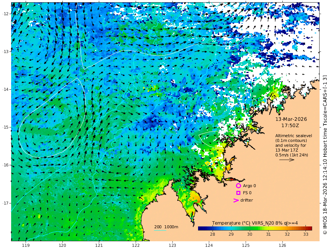The image size is (327, 252).
Task: Click the cyan 200m depth contour legend line
Action: 160,230
